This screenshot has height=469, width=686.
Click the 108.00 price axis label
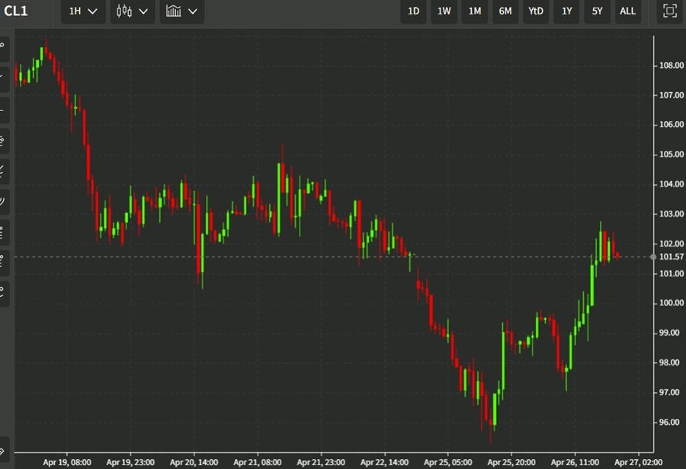(671, 65)
